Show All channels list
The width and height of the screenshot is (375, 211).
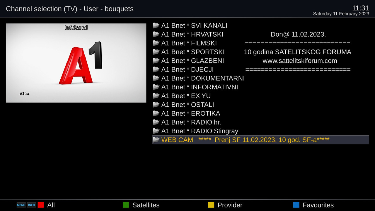coord(51,205)
